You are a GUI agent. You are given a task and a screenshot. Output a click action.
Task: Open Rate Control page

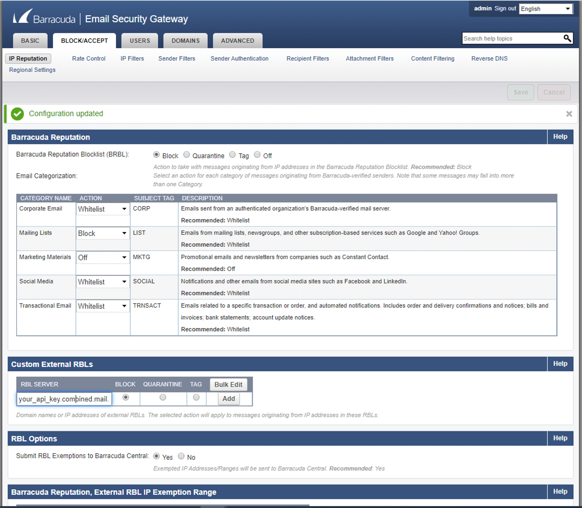[x=89, y=59]
